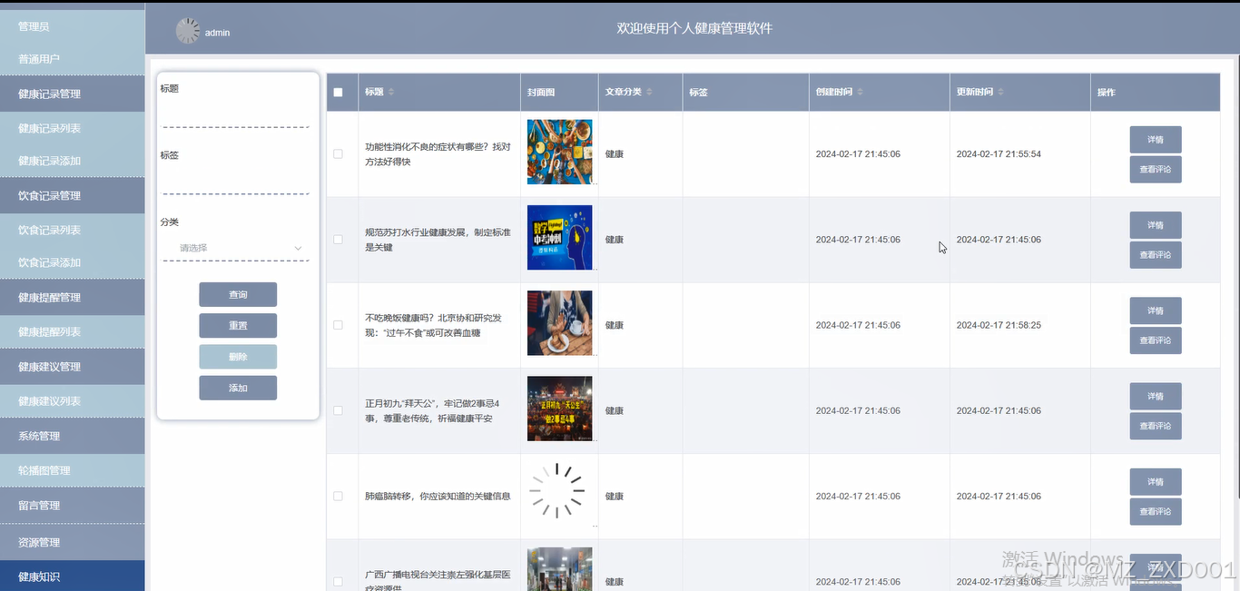Click cover image of 正月初九拜天公 article
Screen dimensions: 1240x591
559,409
